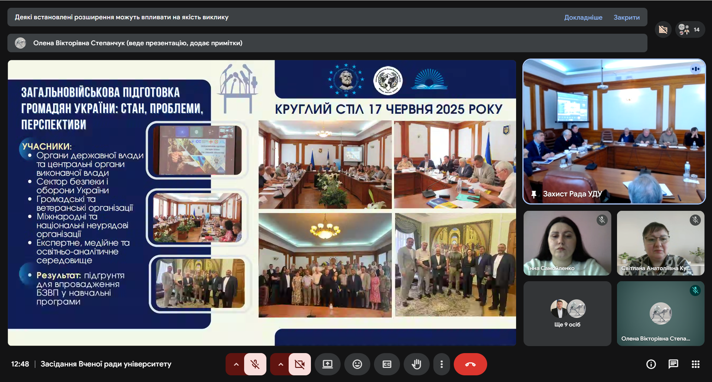Toggle the camera on/off button
The width and height of the screenshot is (712, 382).
299,364
